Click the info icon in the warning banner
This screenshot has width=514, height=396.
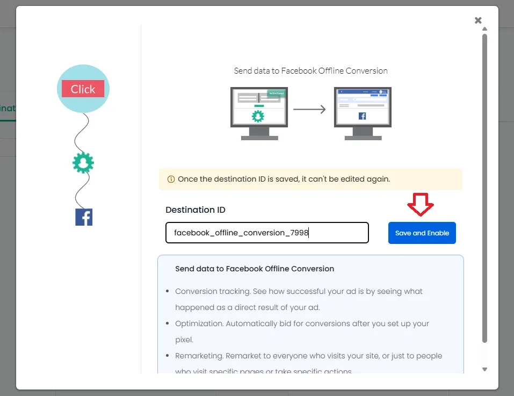(171, 179)
